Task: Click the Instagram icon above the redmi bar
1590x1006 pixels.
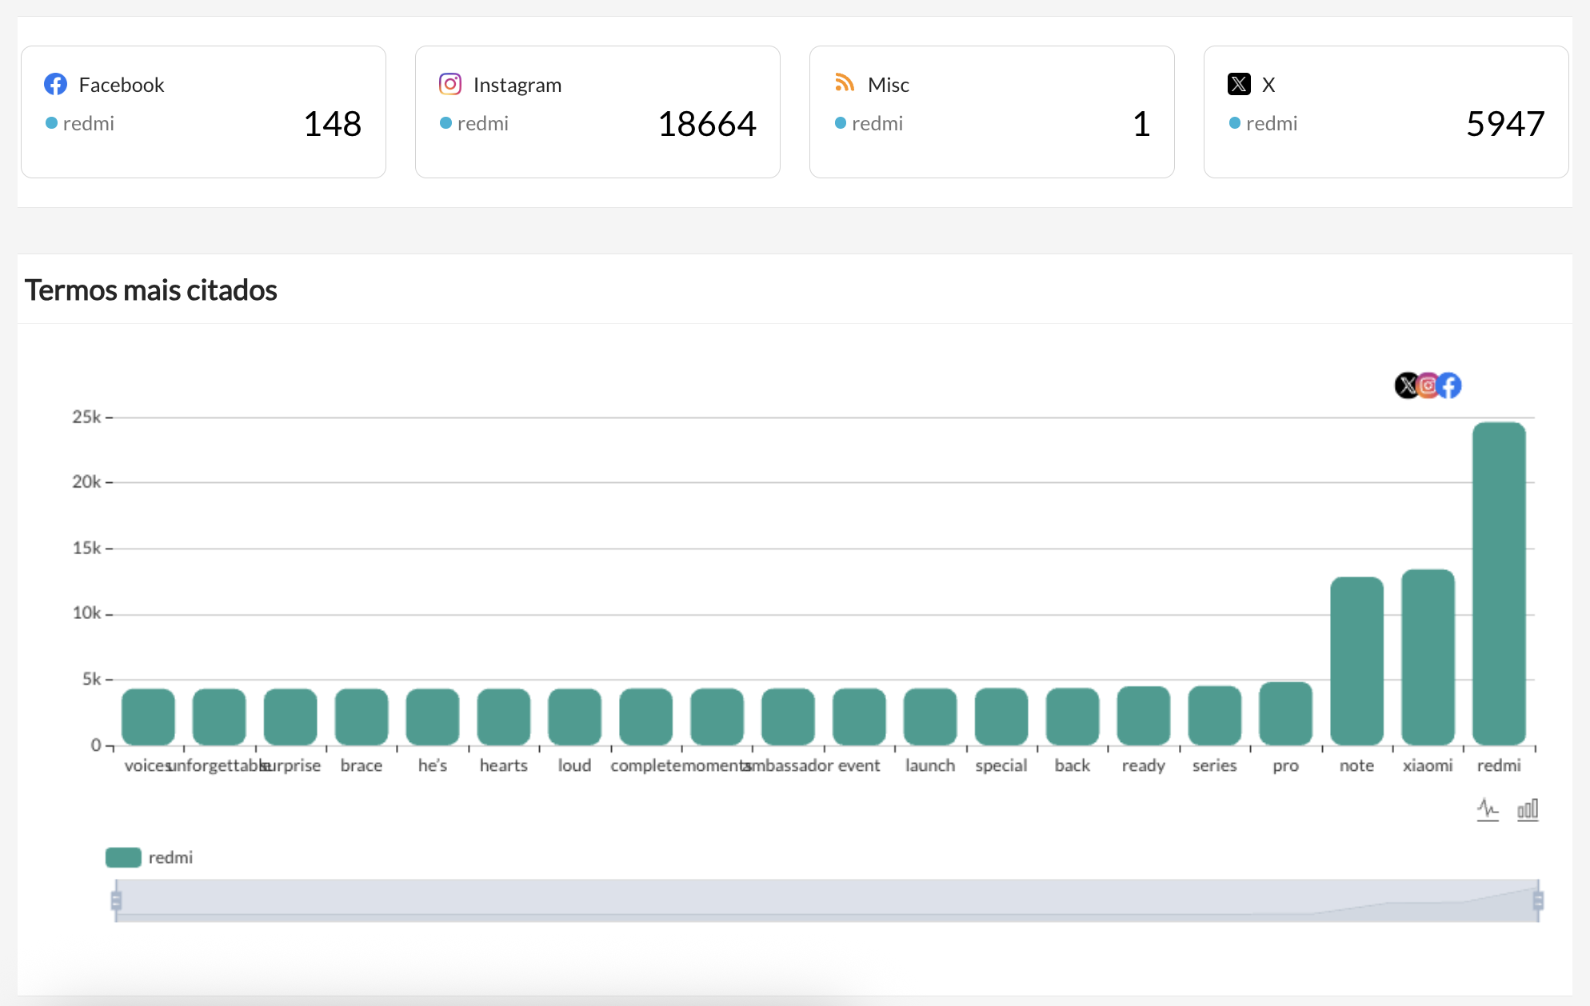Action: pos(1428,385)
